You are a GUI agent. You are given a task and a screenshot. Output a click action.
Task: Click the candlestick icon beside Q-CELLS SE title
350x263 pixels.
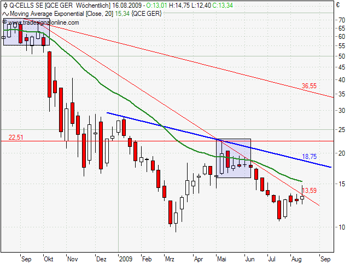(x=4, y=5)
